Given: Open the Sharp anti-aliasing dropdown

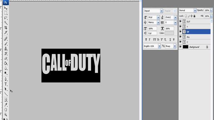Looking at the screenshot, I should click(175, 46).
